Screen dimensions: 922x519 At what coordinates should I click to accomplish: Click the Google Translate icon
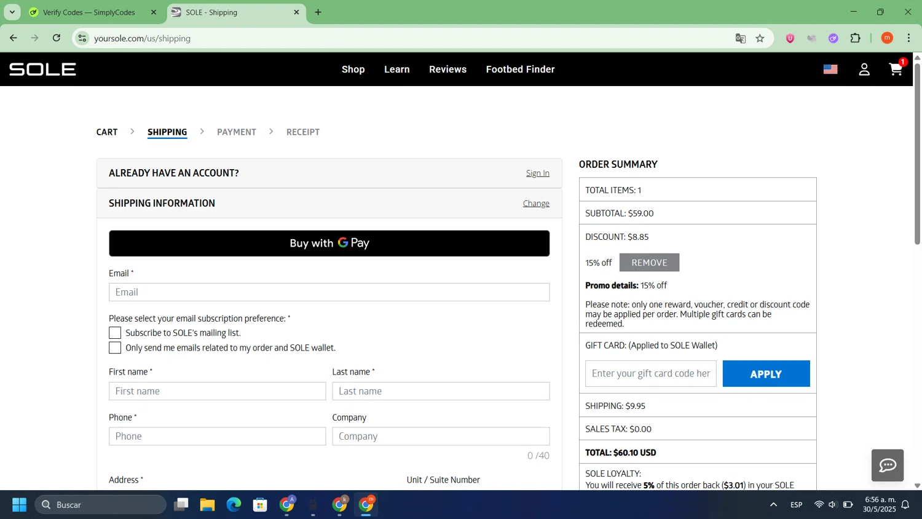coord(741,38)
